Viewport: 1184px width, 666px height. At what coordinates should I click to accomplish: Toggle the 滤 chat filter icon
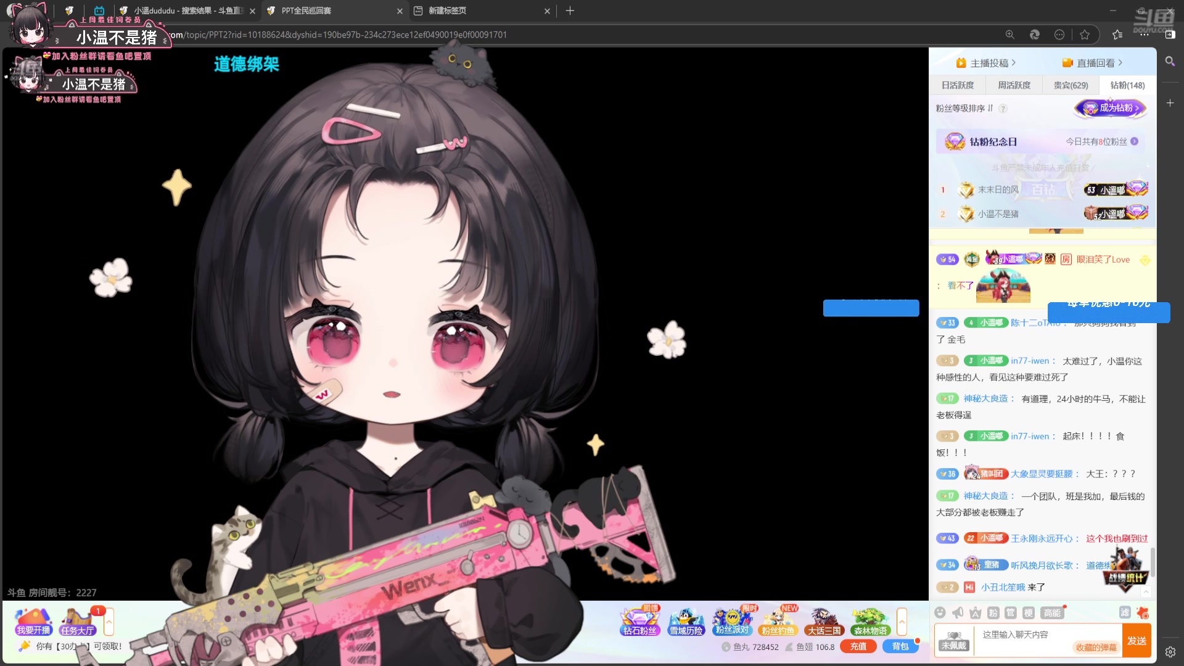click(x=1125, y=612)
